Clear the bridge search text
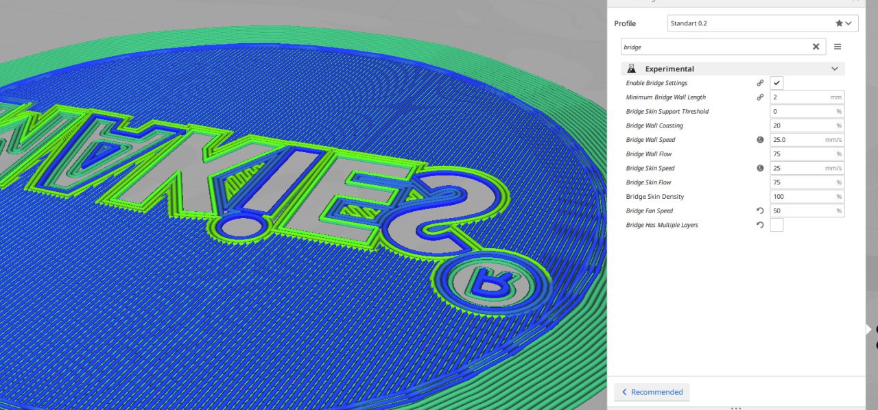This screenshot has width=878, height=410. (x=816, y=47)
